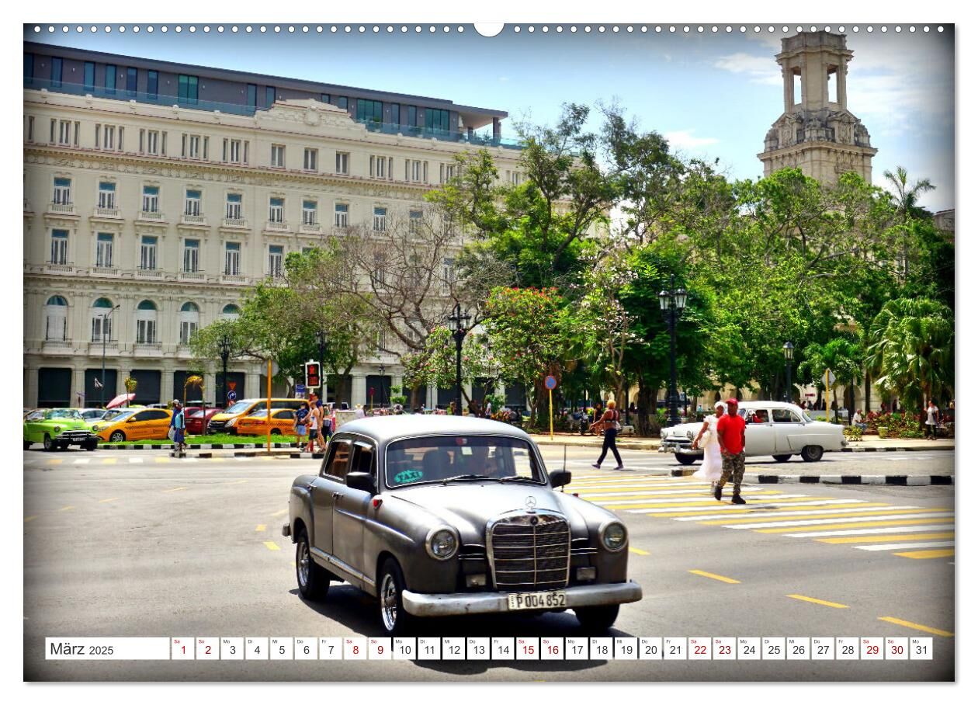Click the round blue road sign

pyautogui.click(x=550, y=382)
